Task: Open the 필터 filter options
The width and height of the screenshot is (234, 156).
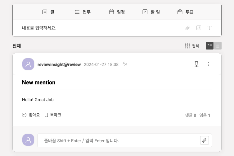Action: pyautogui.click(x=192, y=46)
